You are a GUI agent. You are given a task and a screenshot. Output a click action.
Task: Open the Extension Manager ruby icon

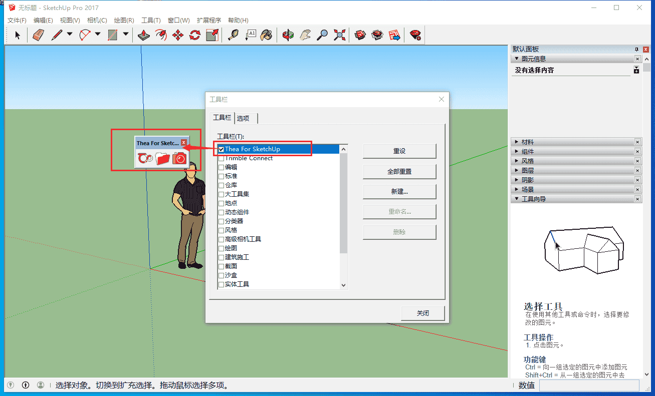click(x=415, y=35)
